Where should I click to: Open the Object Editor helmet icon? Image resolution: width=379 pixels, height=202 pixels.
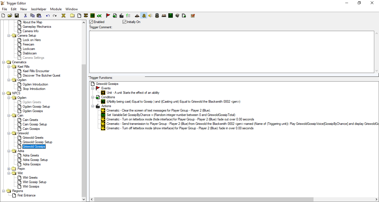click(157, 16)
